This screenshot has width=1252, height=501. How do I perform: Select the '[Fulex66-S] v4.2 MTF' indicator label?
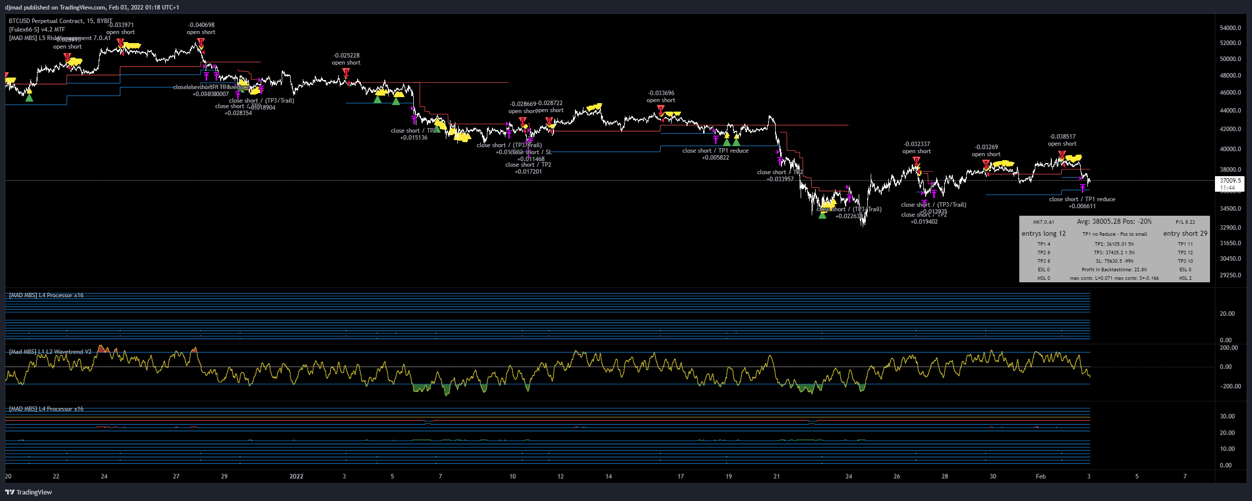pyautogui.click(x=37, y=30)
